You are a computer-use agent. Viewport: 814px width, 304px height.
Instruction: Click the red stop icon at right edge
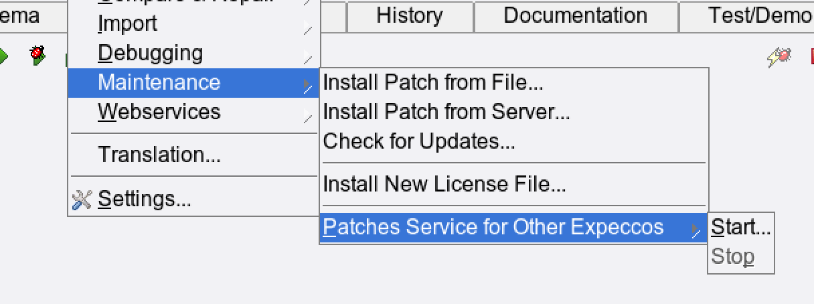pos(810,57)
